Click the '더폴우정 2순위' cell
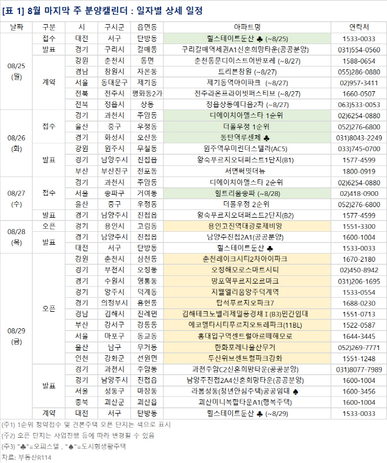 [247, 204]
